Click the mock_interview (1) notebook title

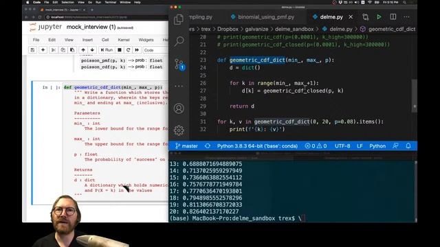click(91, 27)
